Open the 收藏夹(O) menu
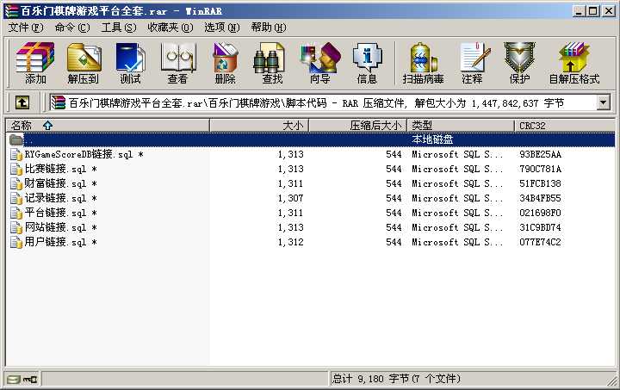Screen dimensions: 620x390 click(170, 28)
